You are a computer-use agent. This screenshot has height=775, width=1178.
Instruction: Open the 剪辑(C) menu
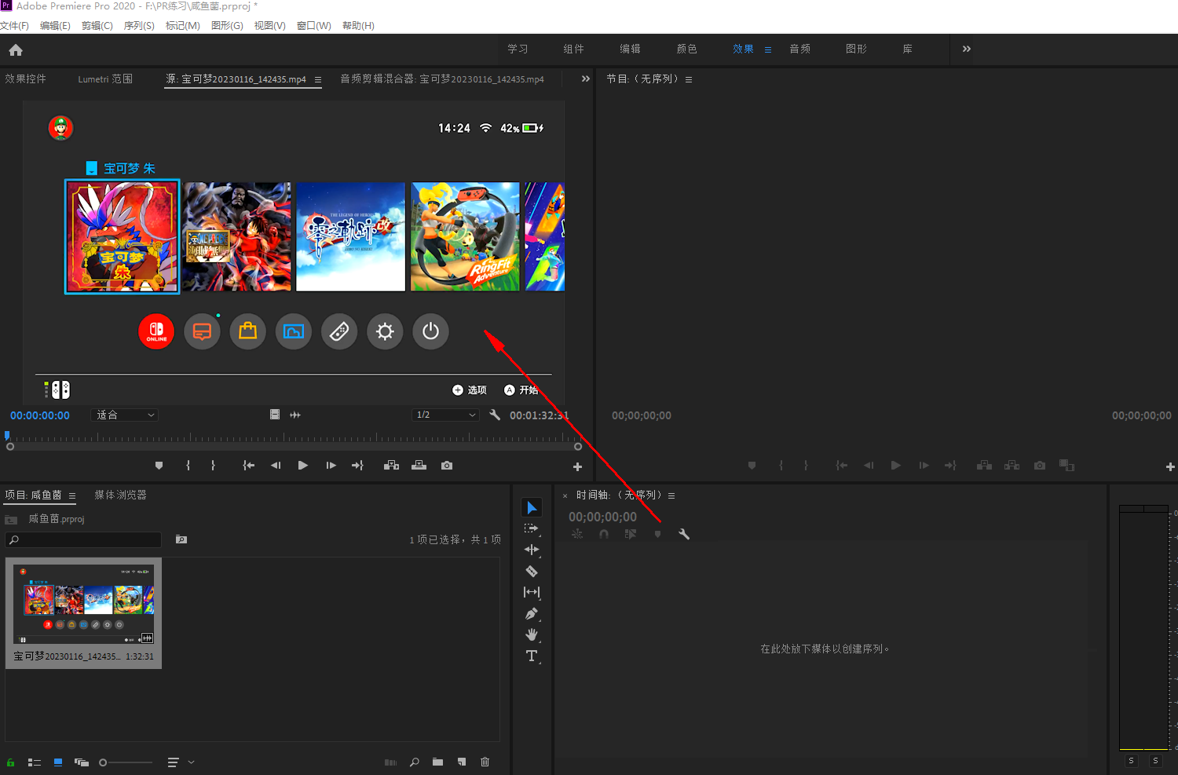[97, 25]
